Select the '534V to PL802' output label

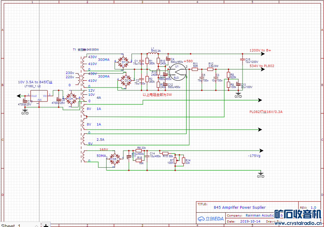point(262,66)
